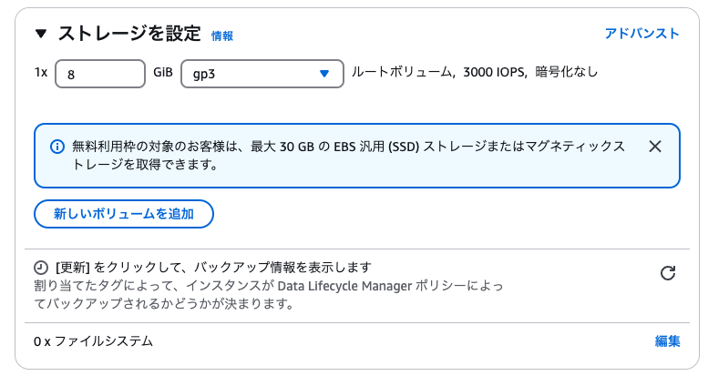708x376 pixels.
Task: Open the gp3 volume type dropdown
Action: pos(262,74)
